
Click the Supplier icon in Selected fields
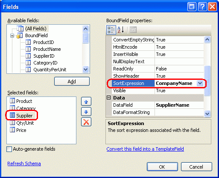coord(12,115)
